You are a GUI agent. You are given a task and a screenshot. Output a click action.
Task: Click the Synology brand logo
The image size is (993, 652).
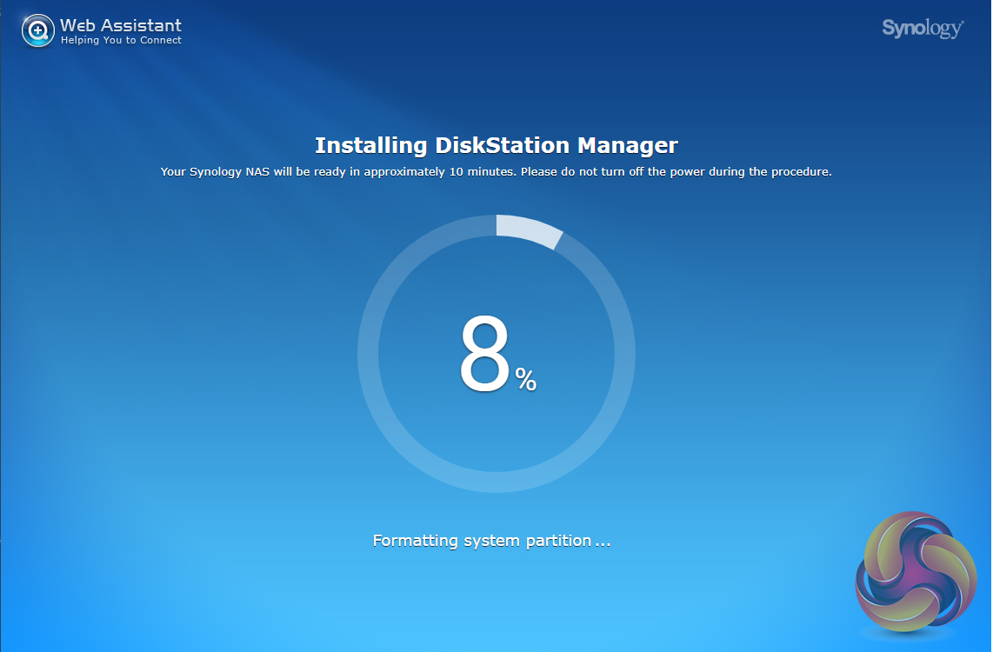[923, 29]
